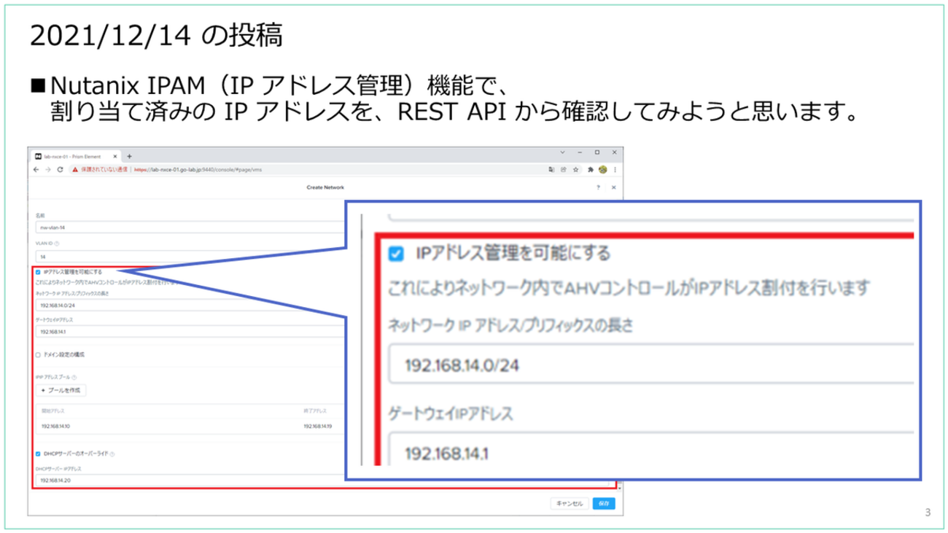
Task: Click the DHCP server field containing 192.168.14.20
Action: (x=189, y=481)
